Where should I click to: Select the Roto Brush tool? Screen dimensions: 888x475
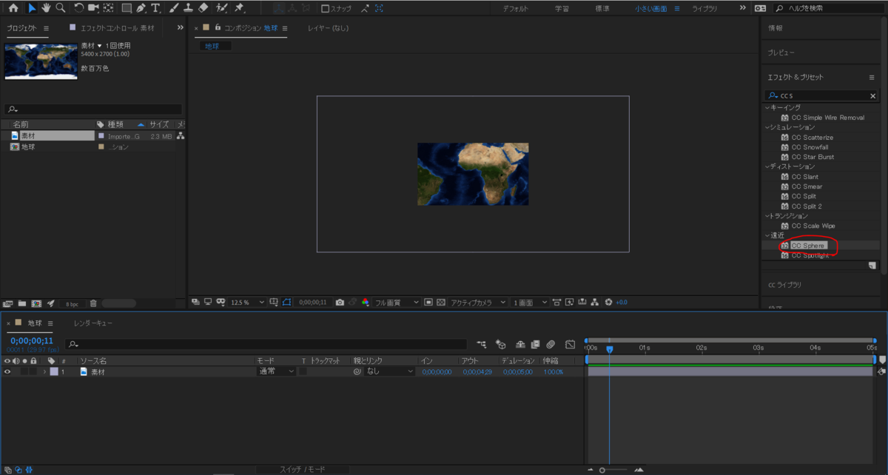(x=222, y=8)
